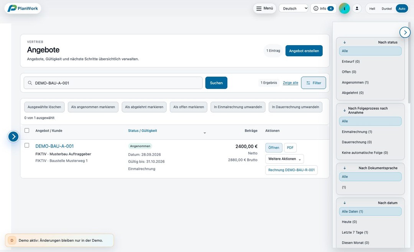Click the round teal info icon
Image resolution: width=414 pixels, height=252 pixels.
(344, 8)
